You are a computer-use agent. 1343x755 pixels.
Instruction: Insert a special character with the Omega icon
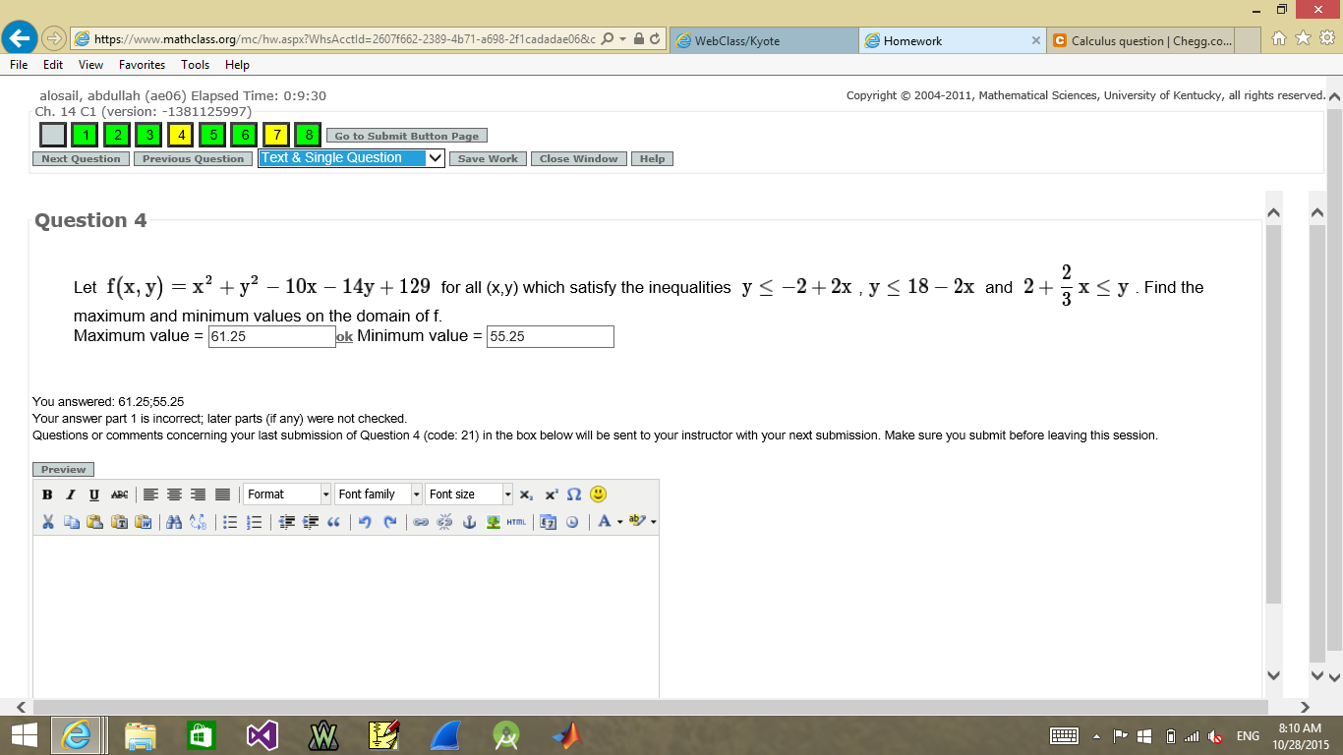coord(573,494)
